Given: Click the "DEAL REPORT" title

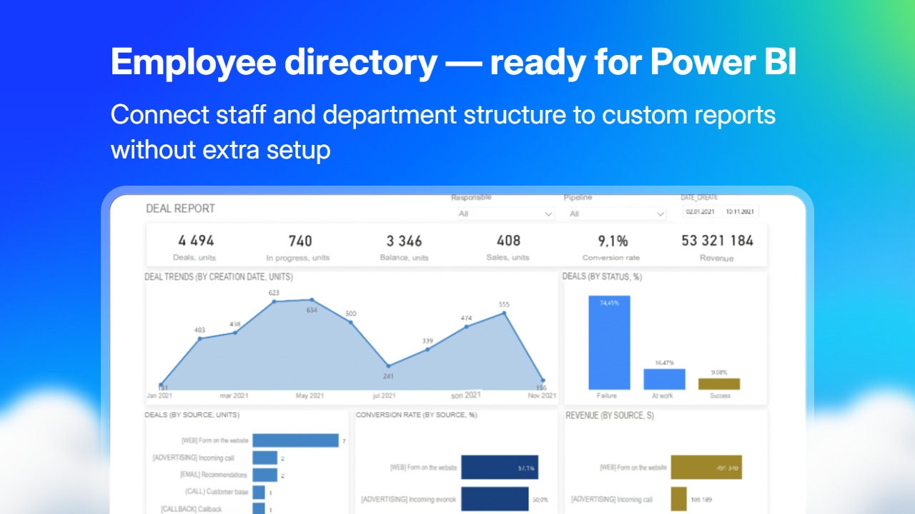Looking at the screenshot, I should 180,208.
